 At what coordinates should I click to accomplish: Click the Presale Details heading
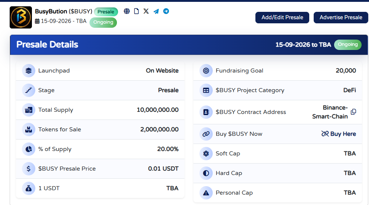[47, 44]
